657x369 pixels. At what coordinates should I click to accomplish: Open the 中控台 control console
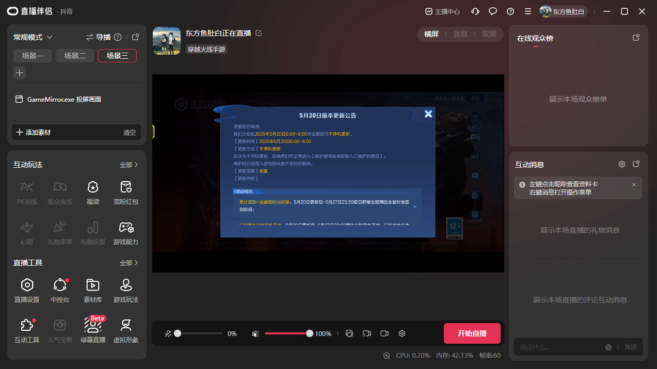point(60,290)
